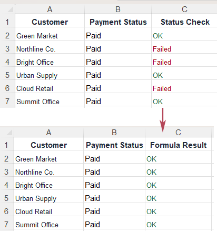The width and height of the screenshot is (217, 232).
Task: Select 'Green Market' cell in Formula Result sheet
Action: 48,157
